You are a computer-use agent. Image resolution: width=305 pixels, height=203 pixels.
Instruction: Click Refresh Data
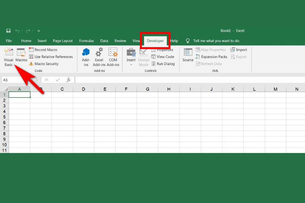tap(209, 64)
